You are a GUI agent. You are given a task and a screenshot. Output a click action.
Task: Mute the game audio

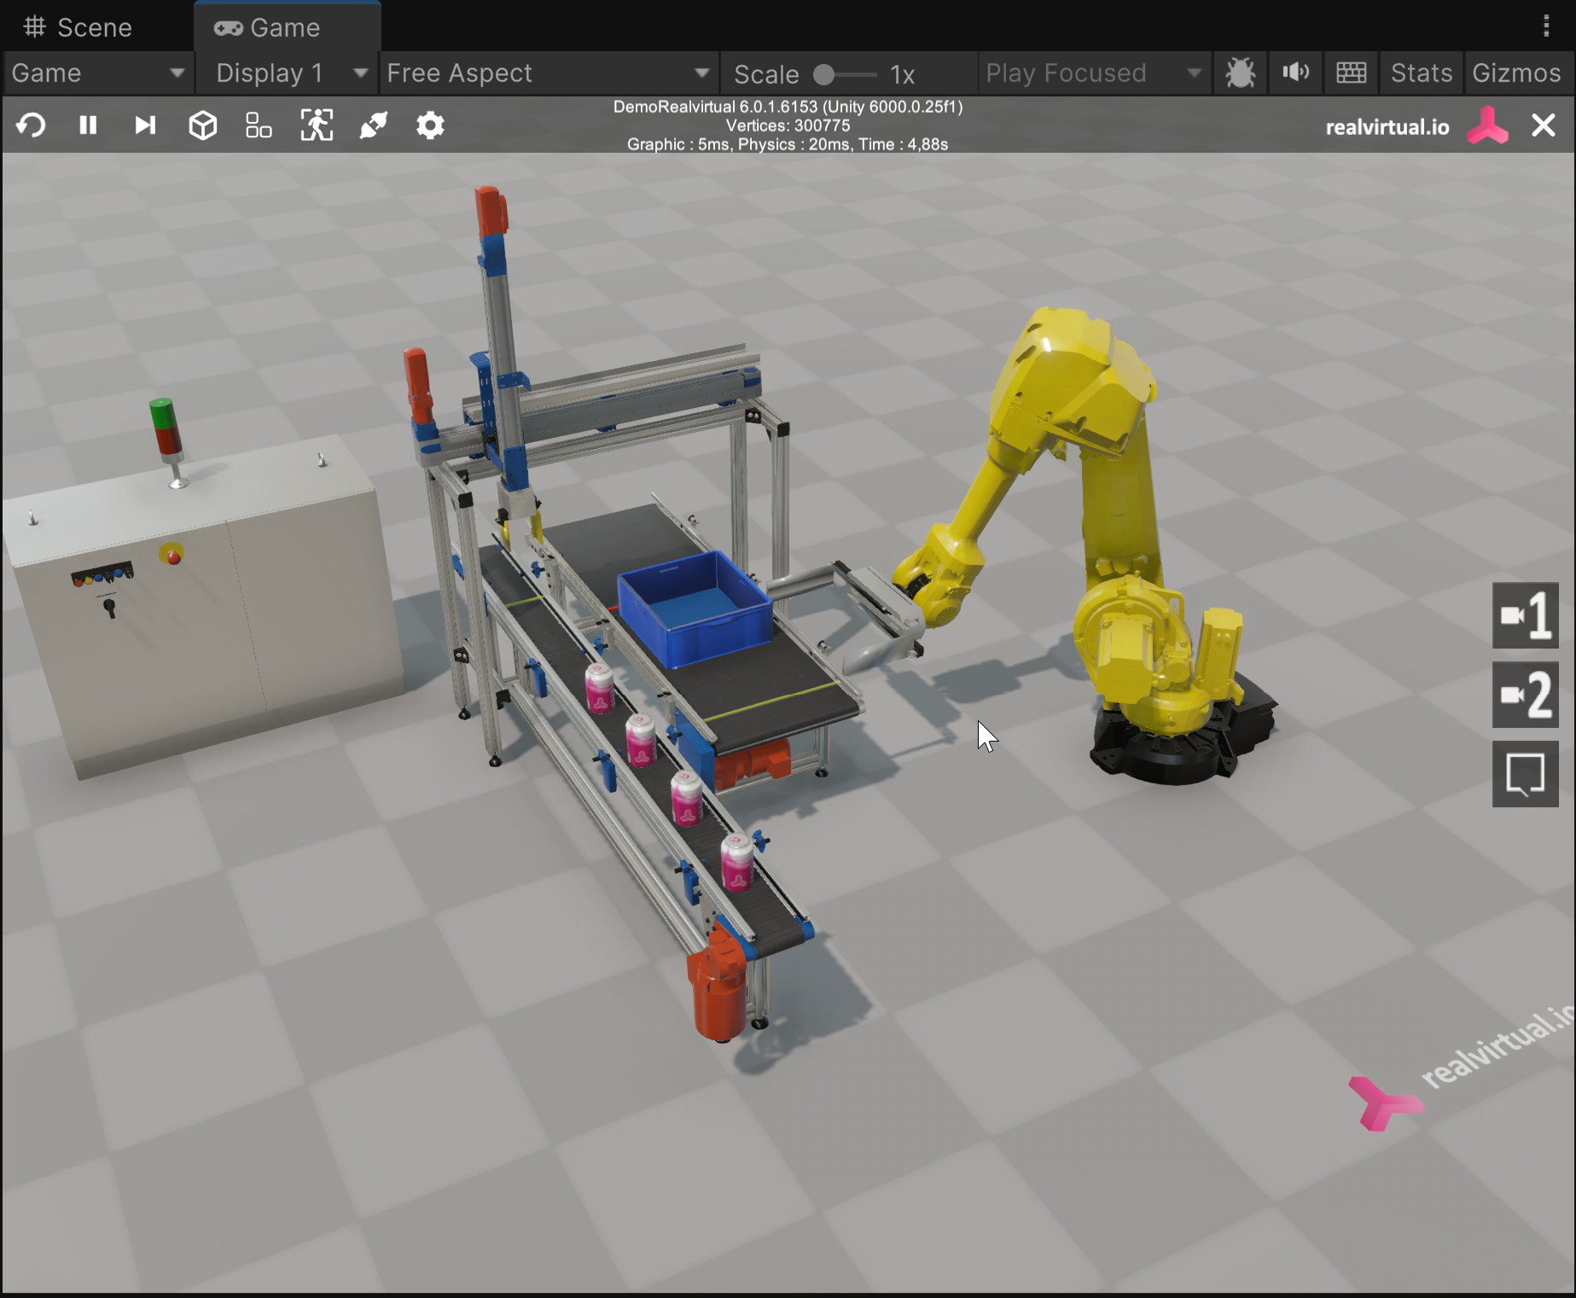click(1295, 73)
